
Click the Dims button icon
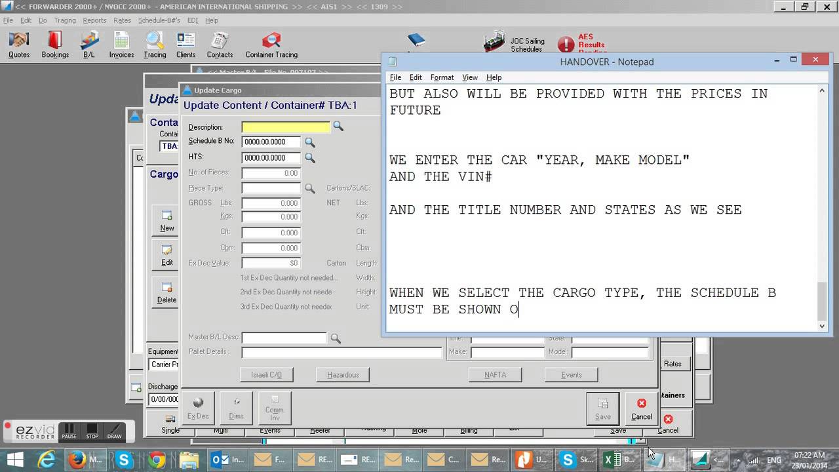(236, 408)
